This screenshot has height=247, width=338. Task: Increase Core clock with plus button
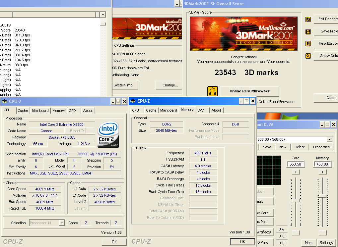pos(296,172)
